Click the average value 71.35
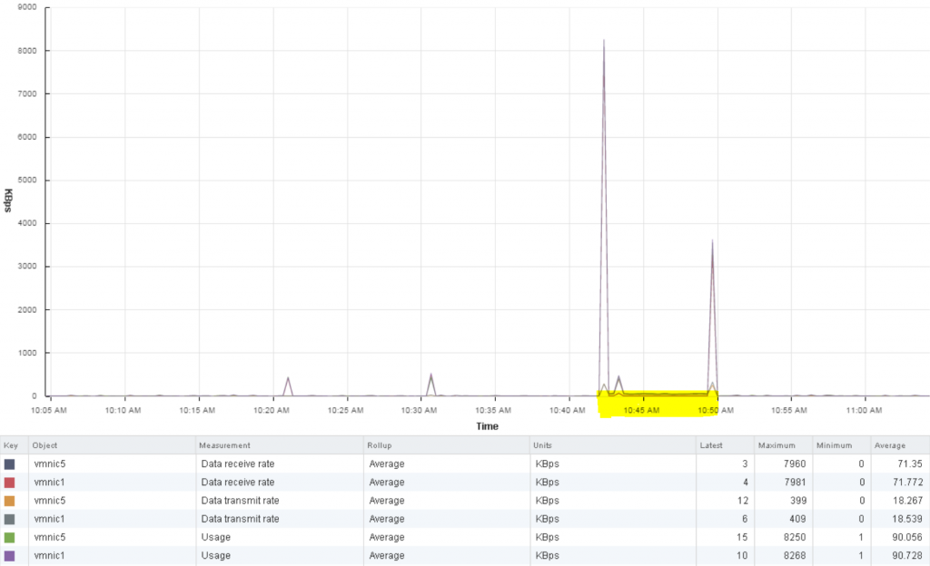The image size is (930, 566). click(x=910, y=464)
